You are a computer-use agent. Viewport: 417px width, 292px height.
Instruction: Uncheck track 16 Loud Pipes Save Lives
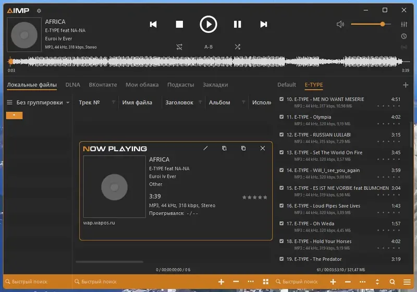(x=281, y=205)
